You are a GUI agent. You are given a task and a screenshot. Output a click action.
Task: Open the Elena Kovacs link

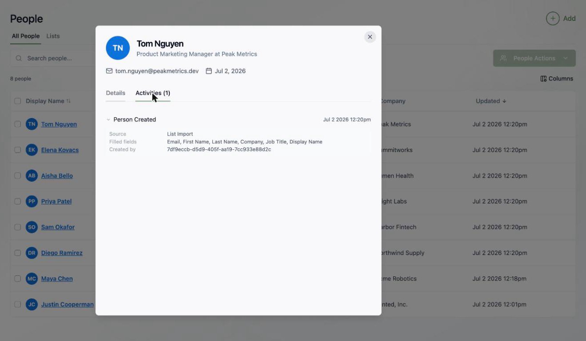[60, 150]
